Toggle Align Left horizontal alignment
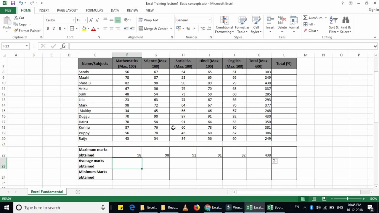Screen dimensions: 379x213 (105, 29)
